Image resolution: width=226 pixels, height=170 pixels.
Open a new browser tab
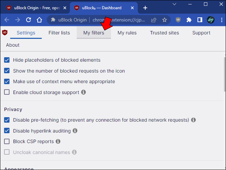coord(145,8)
